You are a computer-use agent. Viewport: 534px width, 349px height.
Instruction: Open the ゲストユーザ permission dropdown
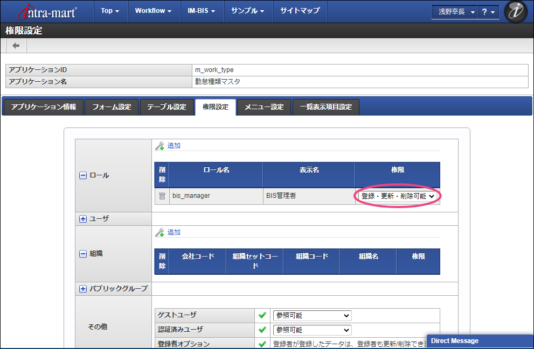tap(312, 315)
